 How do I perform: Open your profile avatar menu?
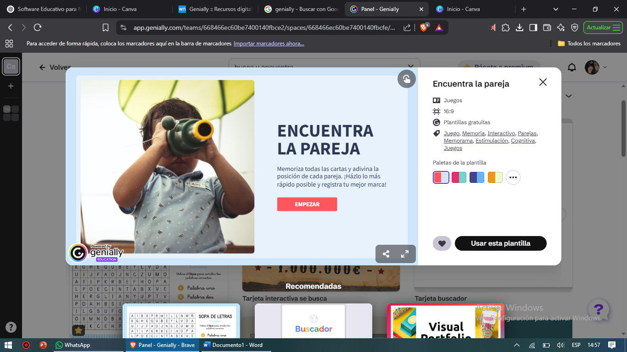tap(592, 67)
